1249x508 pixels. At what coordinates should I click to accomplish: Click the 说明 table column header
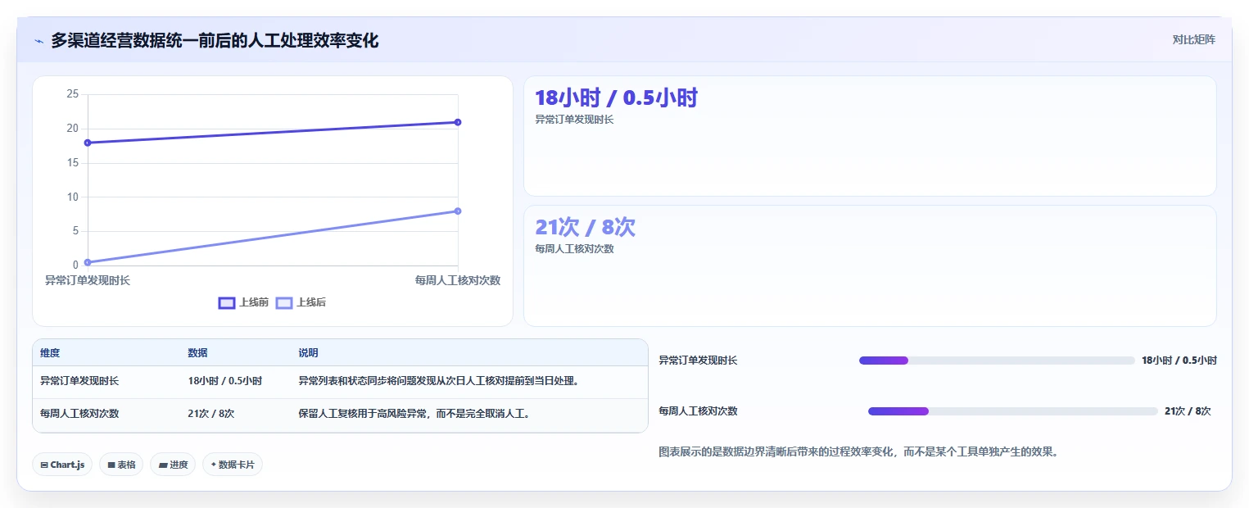click(308, 353)
